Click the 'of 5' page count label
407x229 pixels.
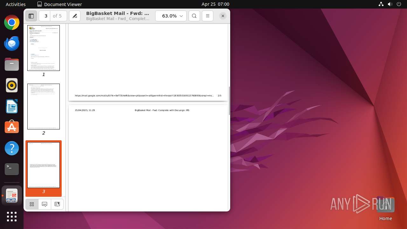[57, 16]
